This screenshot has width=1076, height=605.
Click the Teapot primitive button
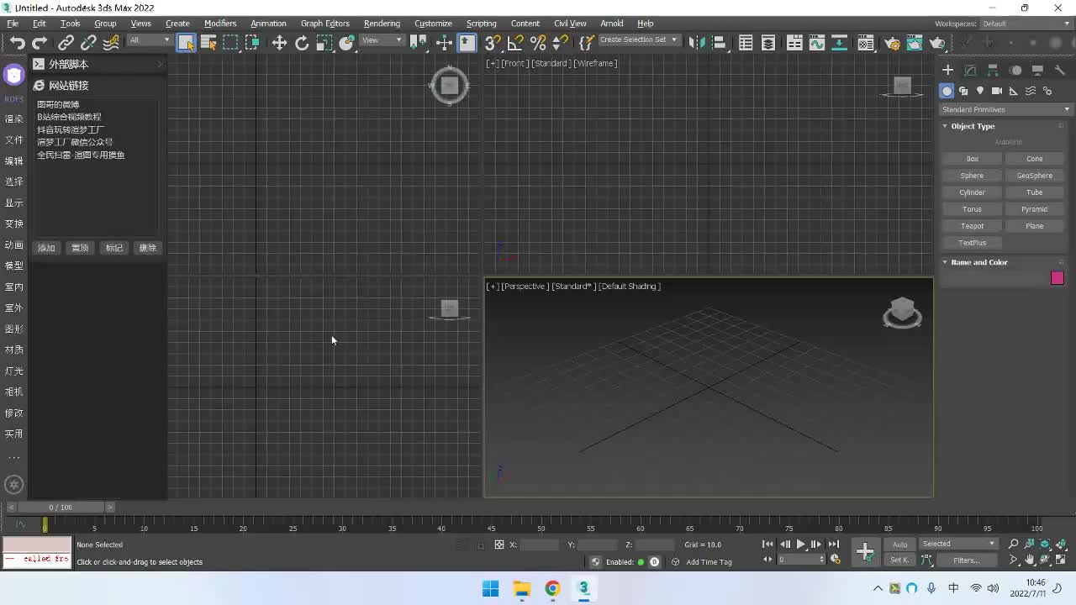coord(972,226)
